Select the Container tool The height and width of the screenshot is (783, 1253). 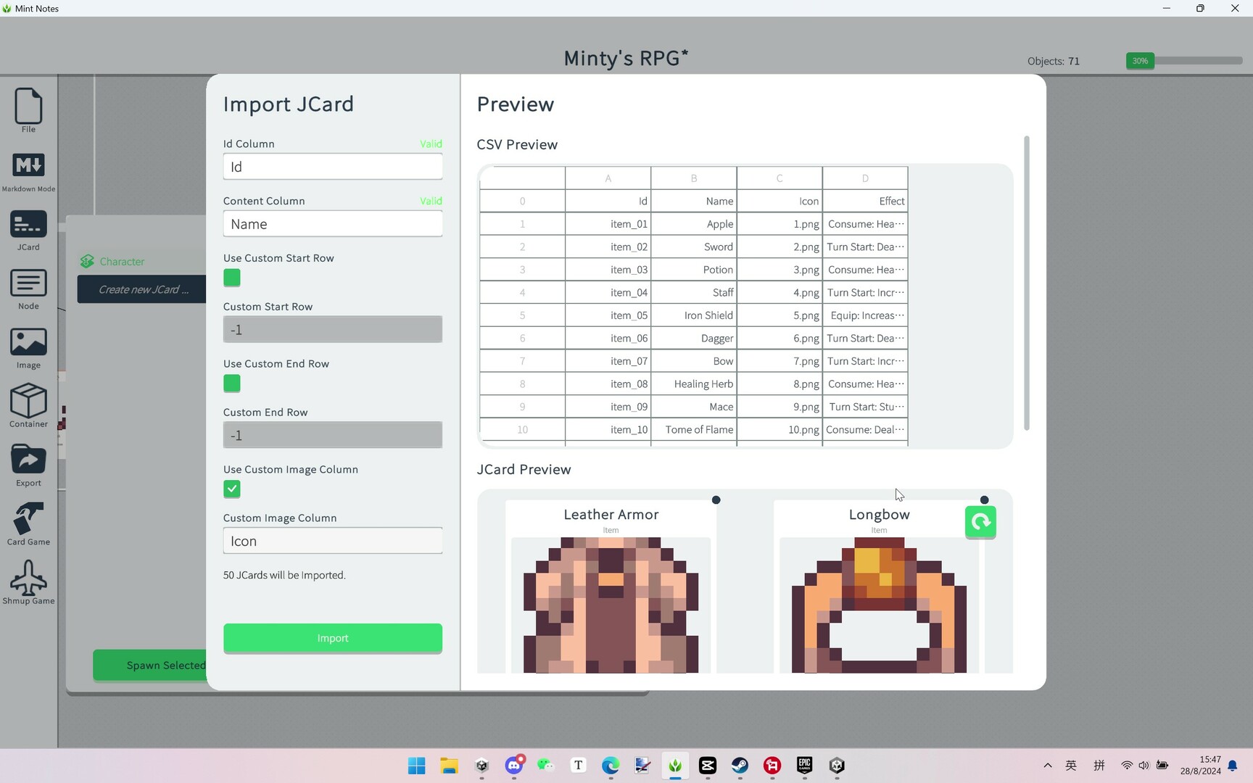[28, 406]
